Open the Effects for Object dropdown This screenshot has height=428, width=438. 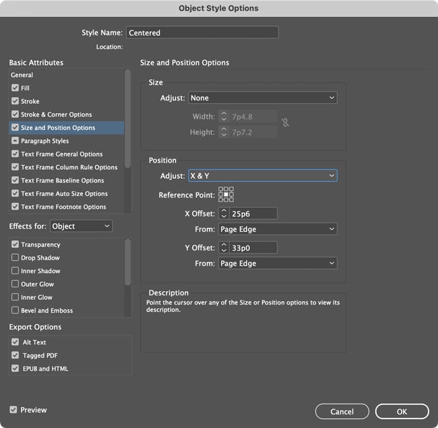[x=81, y=226]
